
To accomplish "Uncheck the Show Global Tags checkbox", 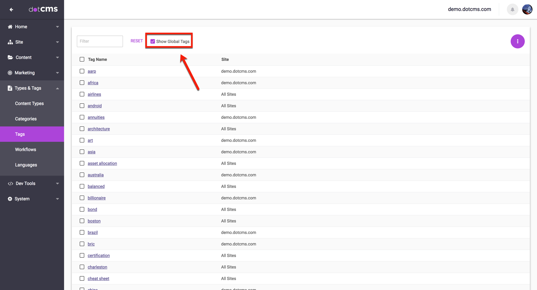I will click(x=153, y=41).
